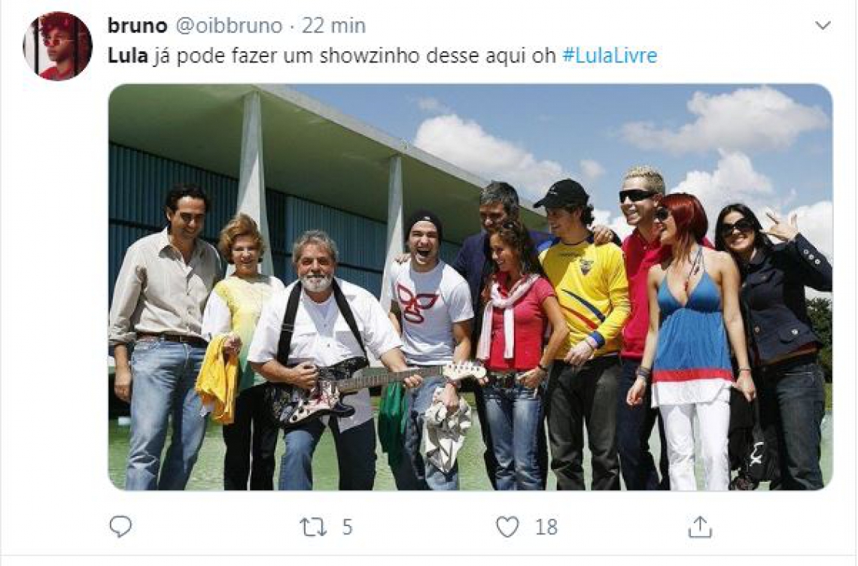Retweet this post using the arrows icon
This screenshot has height=566, width=858.
coord(313,527)
